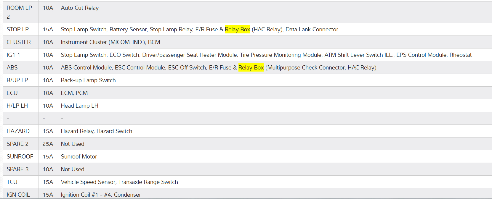Select the IG1 1 fuse name cell
This screenshot has width=492, height=199.
point(13,55)
